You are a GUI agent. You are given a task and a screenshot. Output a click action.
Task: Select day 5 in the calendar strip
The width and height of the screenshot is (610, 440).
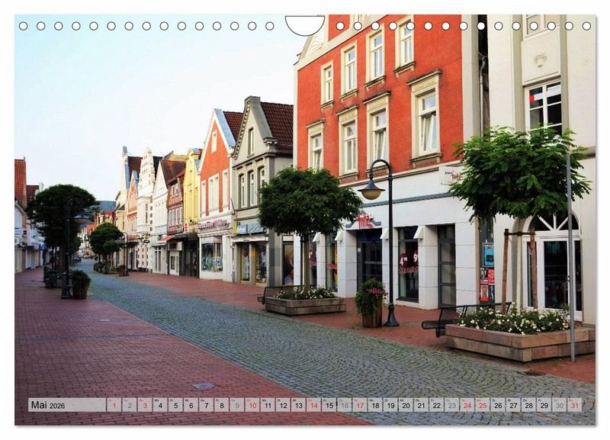[175, 405]
